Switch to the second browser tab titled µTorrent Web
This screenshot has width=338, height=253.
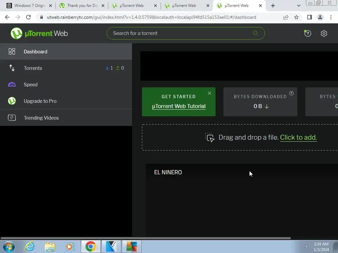[x=184, y=6]
